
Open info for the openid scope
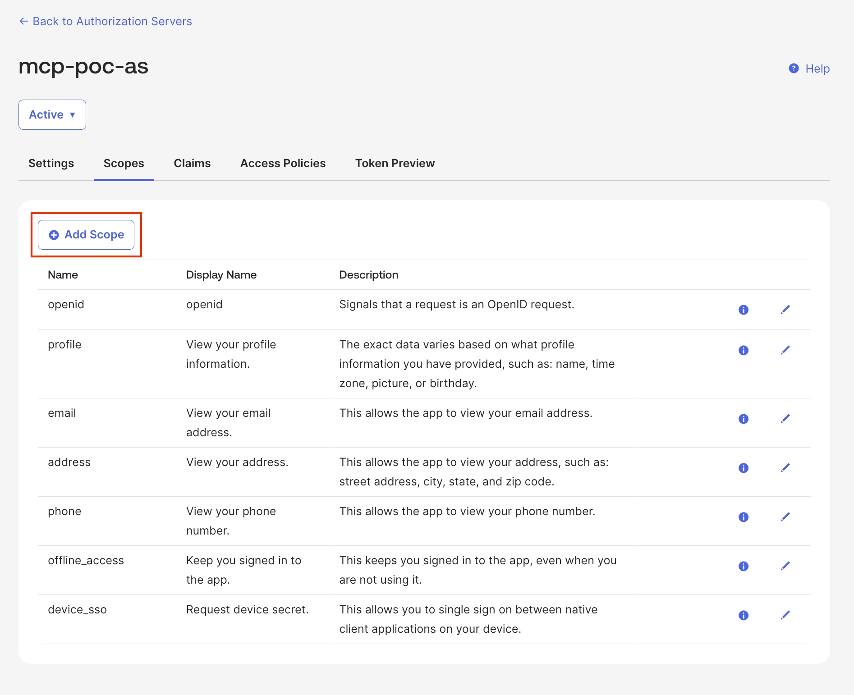click(744, 310)
